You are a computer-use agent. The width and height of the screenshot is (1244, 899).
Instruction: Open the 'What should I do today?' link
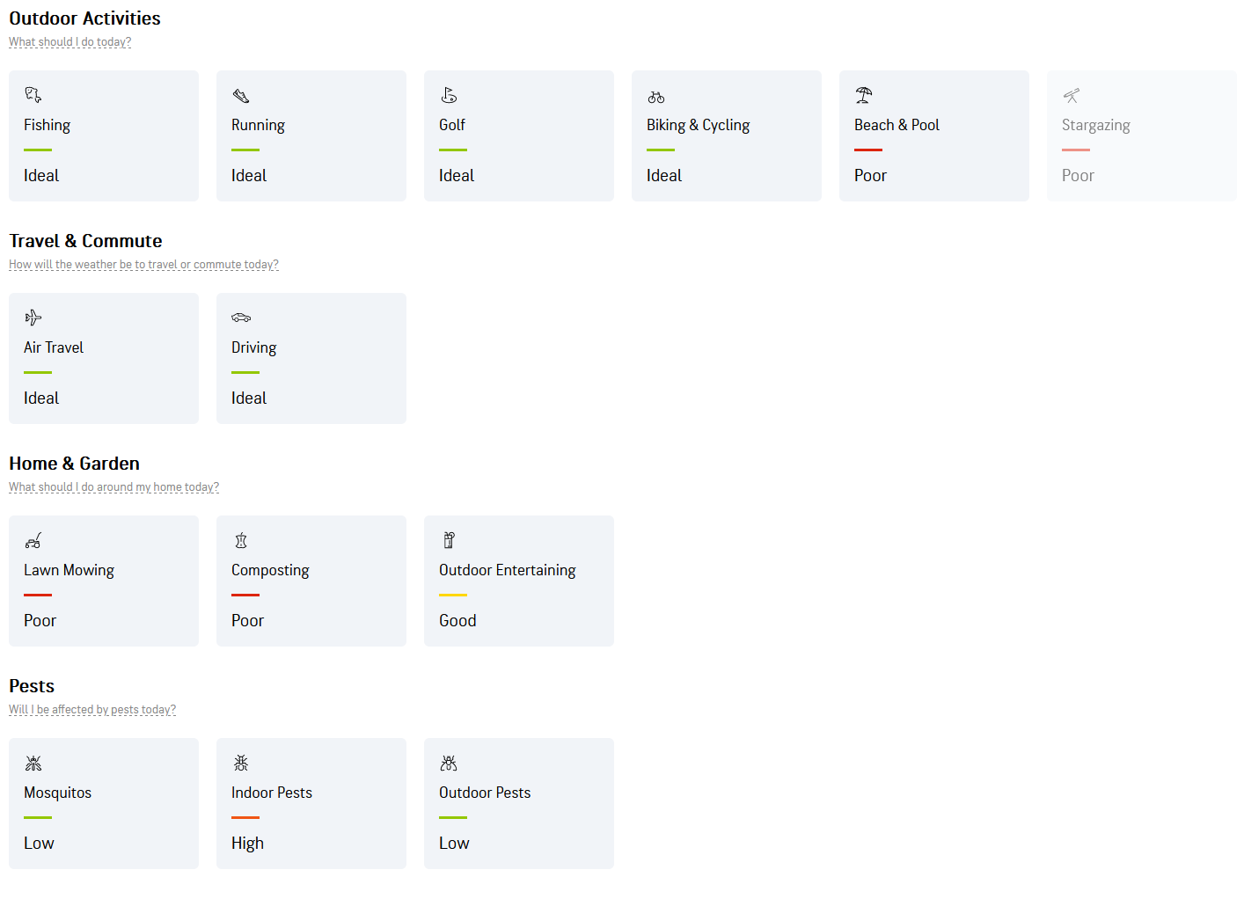tap(70, 41)
